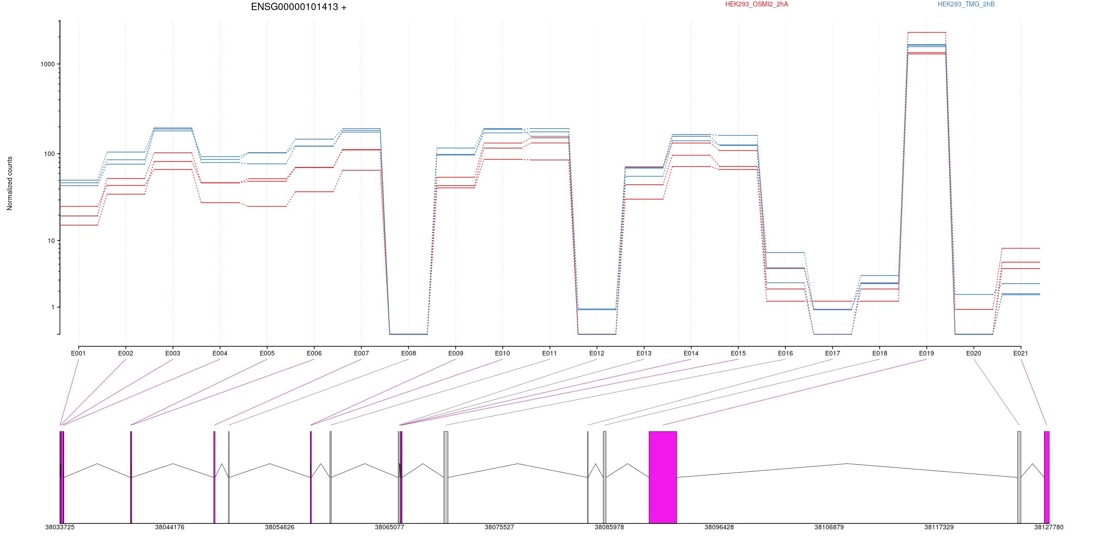
Task: Click the 1000 y-axis tick label
Action: (x=48, y=65)
